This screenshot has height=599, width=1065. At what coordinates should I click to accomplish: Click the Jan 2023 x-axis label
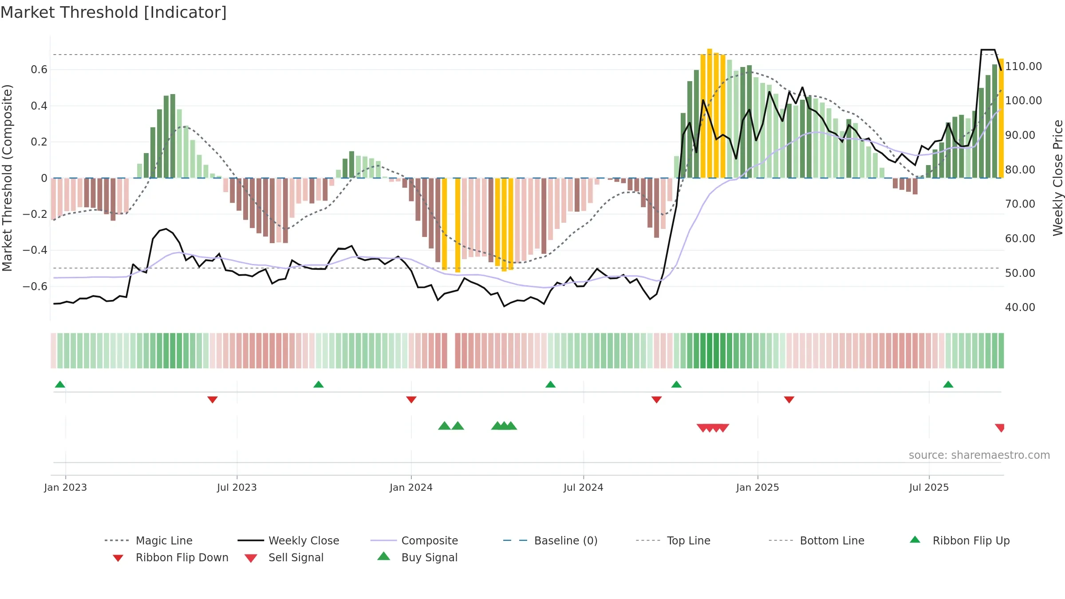click(66, 487)
